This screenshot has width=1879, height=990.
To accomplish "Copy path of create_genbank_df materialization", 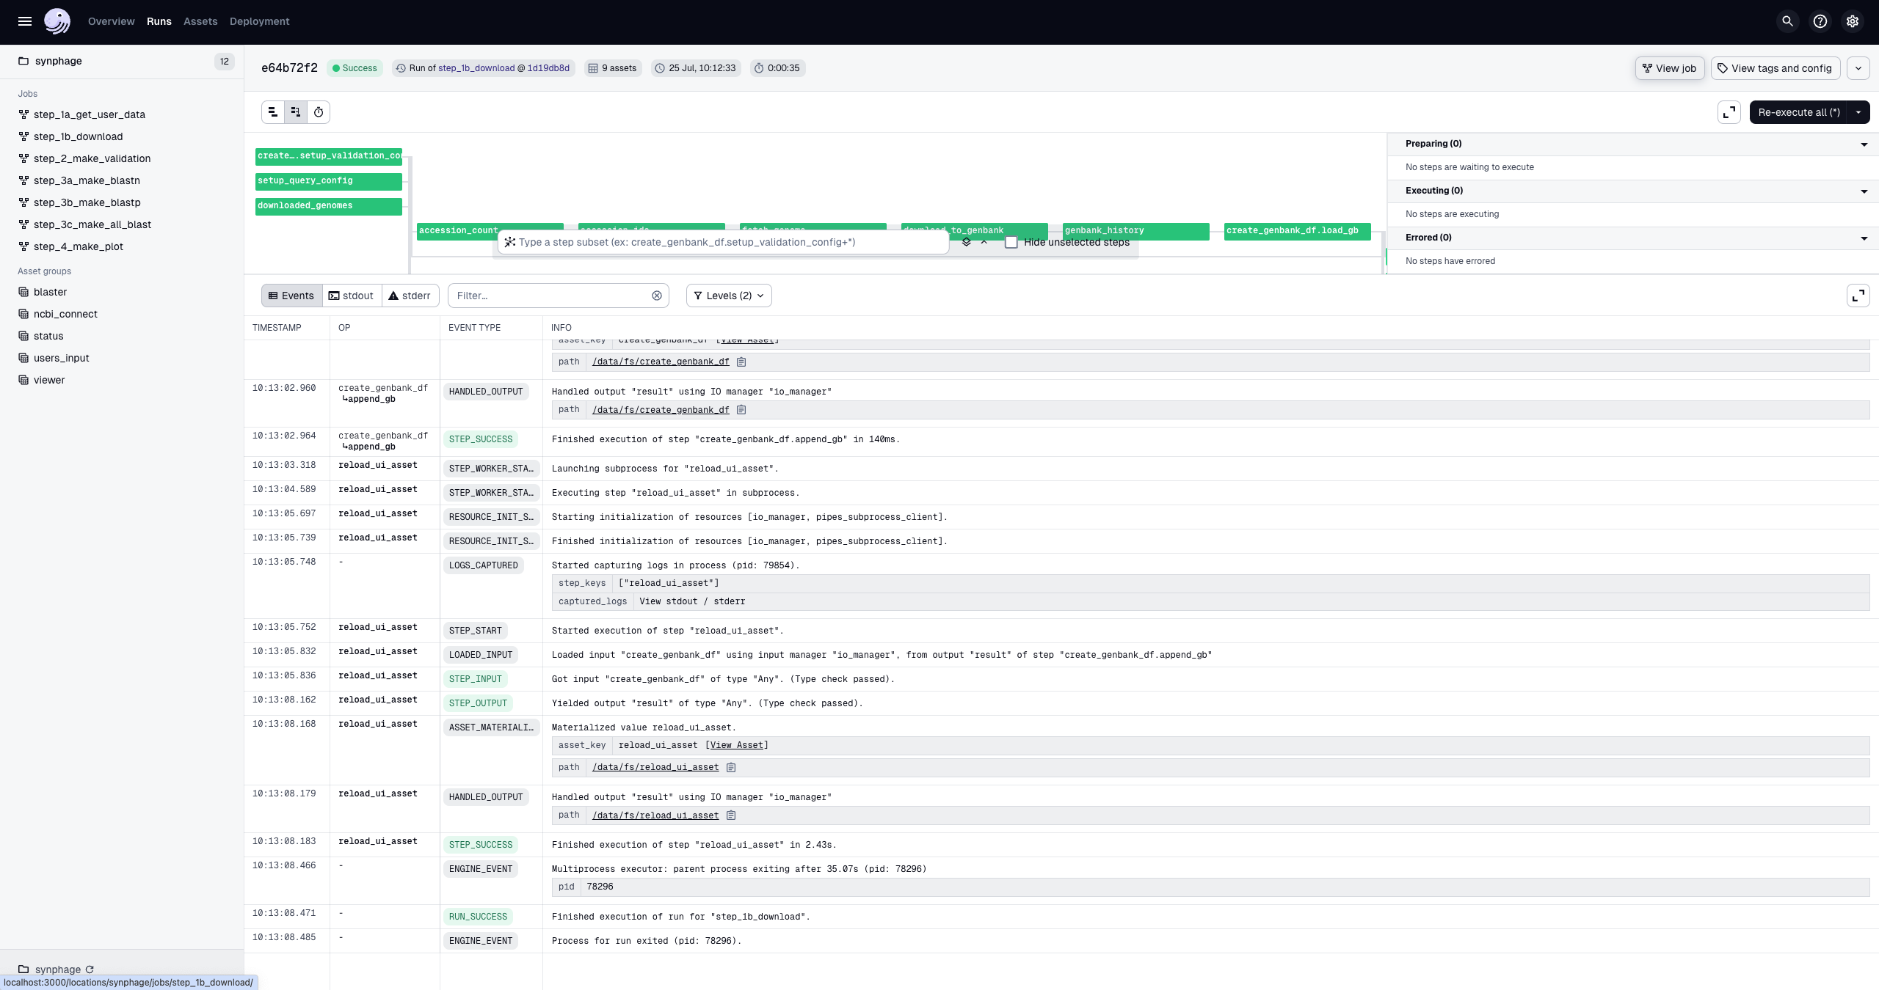I will coord(741,362).
